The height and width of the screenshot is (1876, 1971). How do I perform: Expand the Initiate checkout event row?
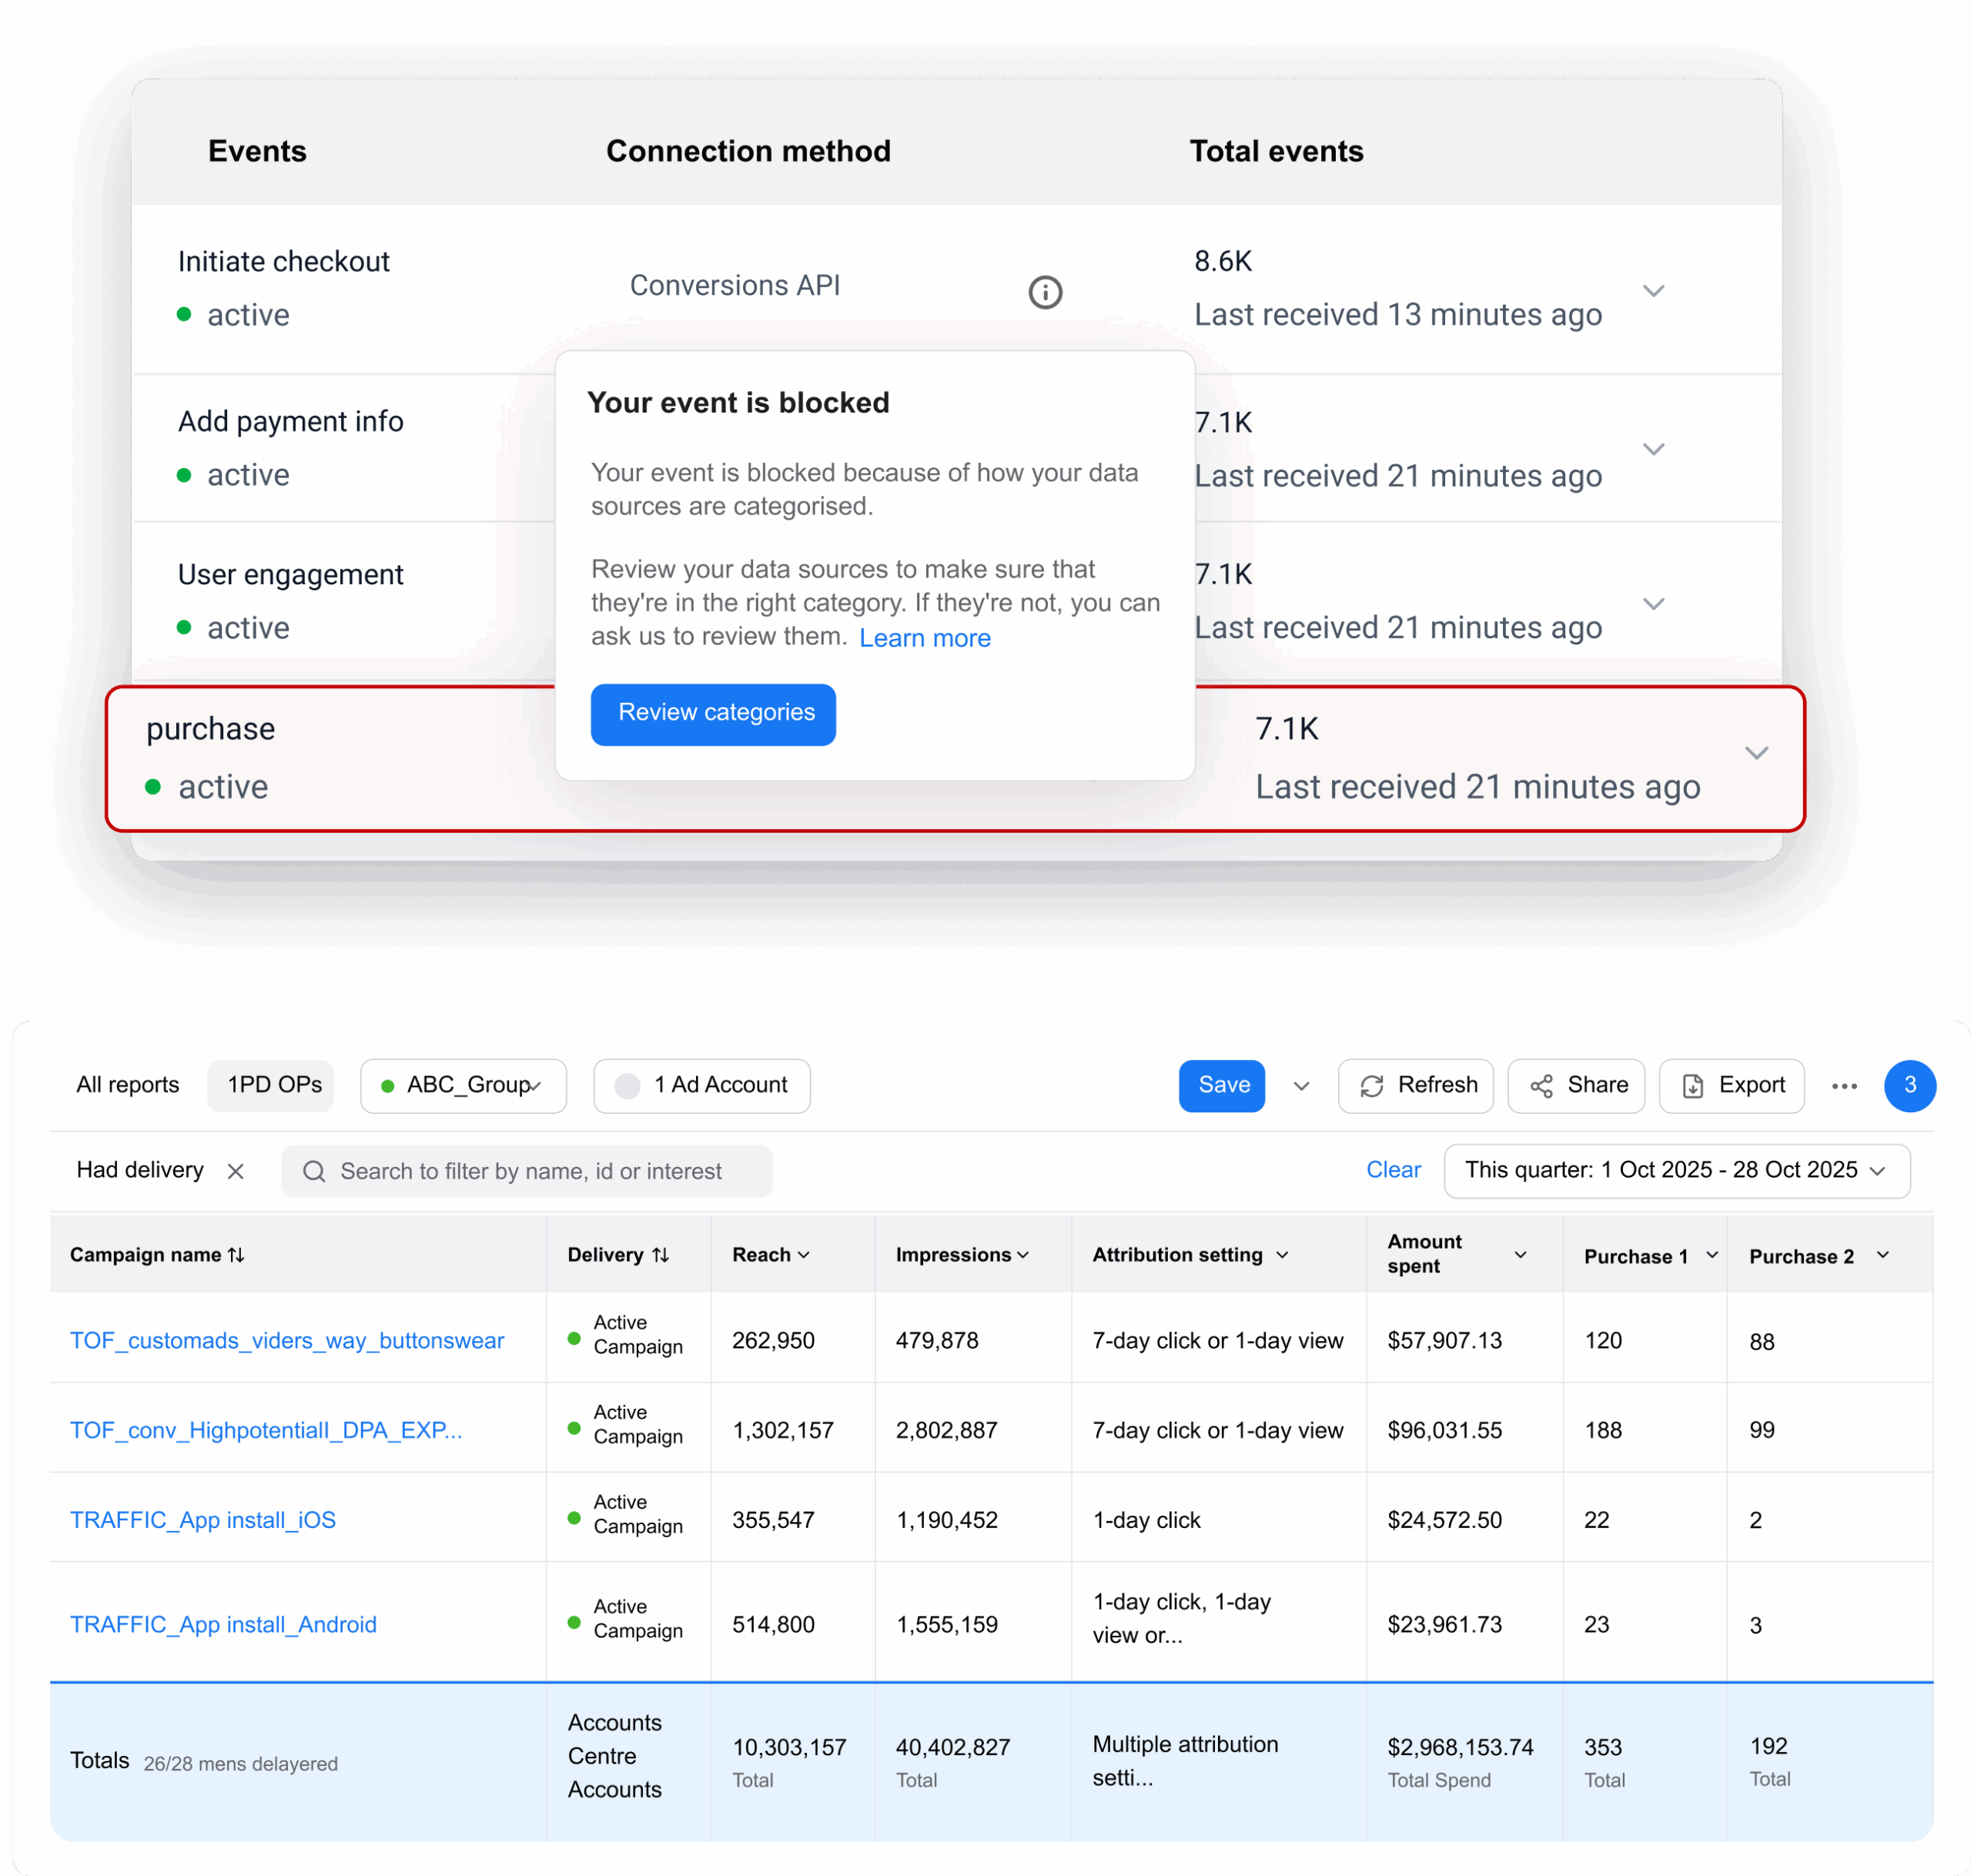[1653, 291]
